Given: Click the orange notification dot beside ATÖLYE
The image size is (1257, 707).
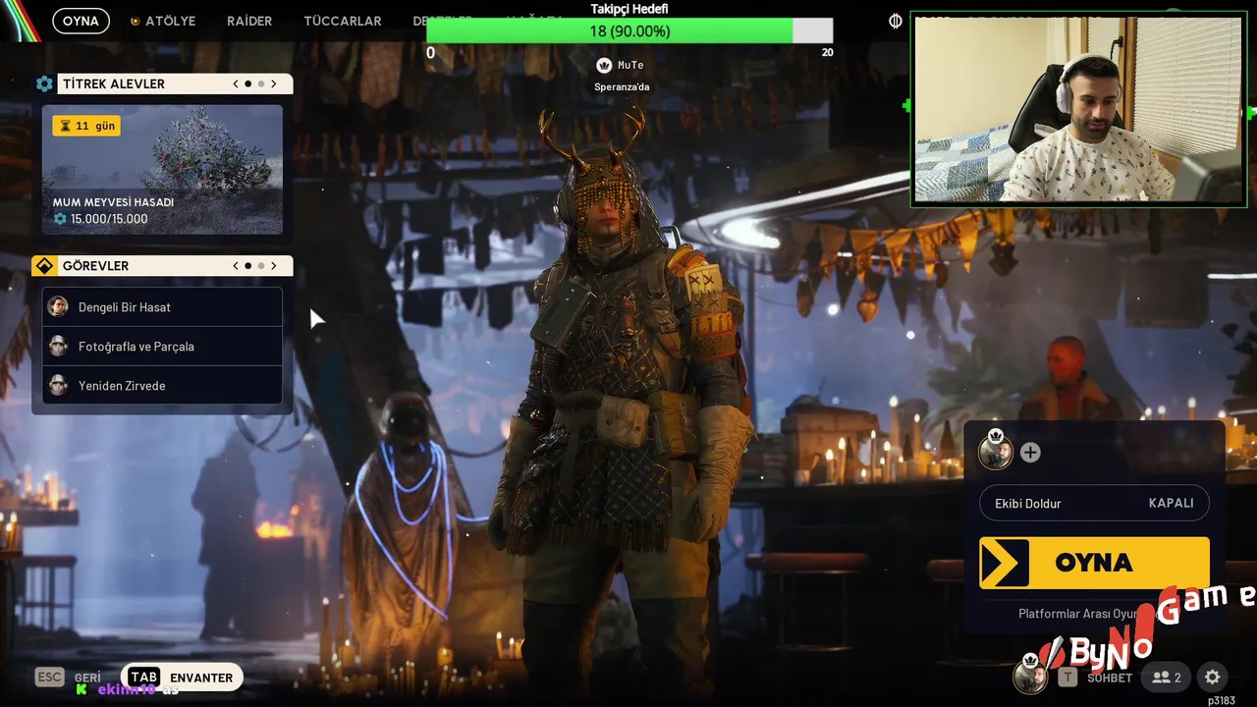Looking at the screenshot, I should [x=135, y=21].
